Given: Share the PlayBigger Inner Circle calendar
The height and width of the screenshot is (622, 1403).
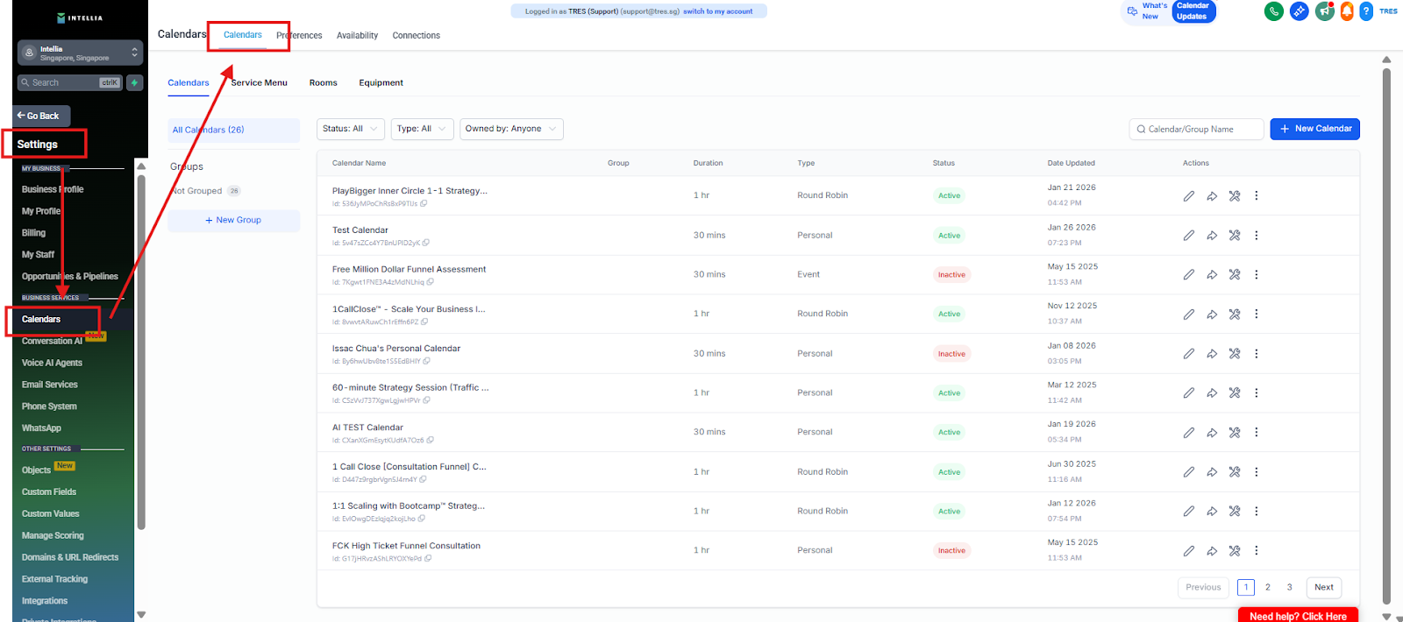Looking at the screenshot, I should click(1211, 195).
